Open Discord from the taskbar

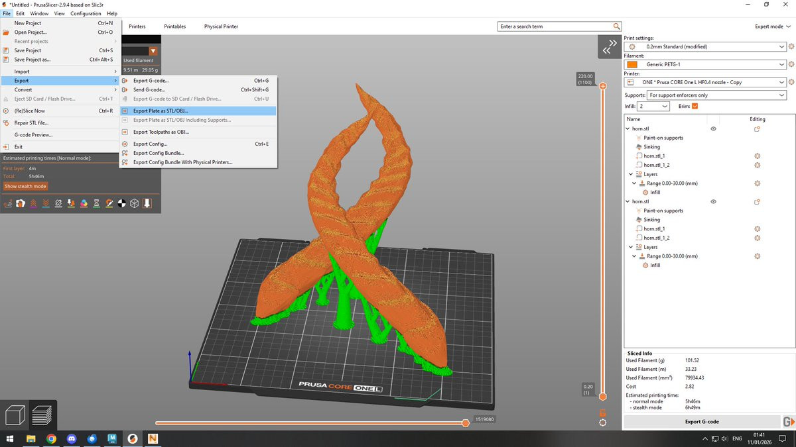click(72, 438)
